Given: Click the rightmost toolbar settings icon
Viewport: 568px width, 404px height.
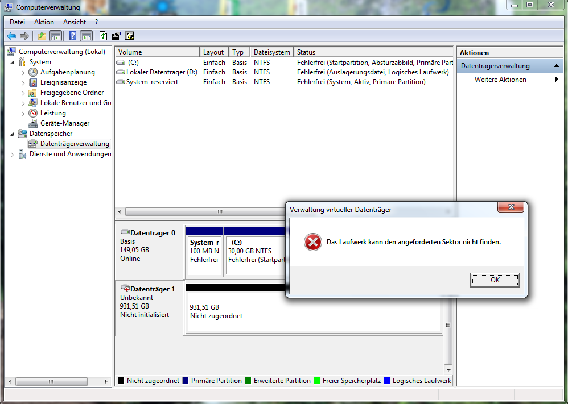Looking at the screenshot, I should coord(130,36).
